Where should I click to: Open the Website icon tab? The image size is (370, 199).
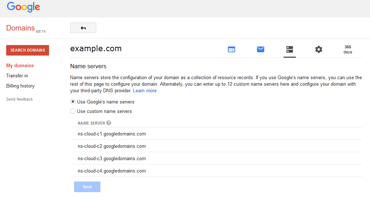(232, 49)
